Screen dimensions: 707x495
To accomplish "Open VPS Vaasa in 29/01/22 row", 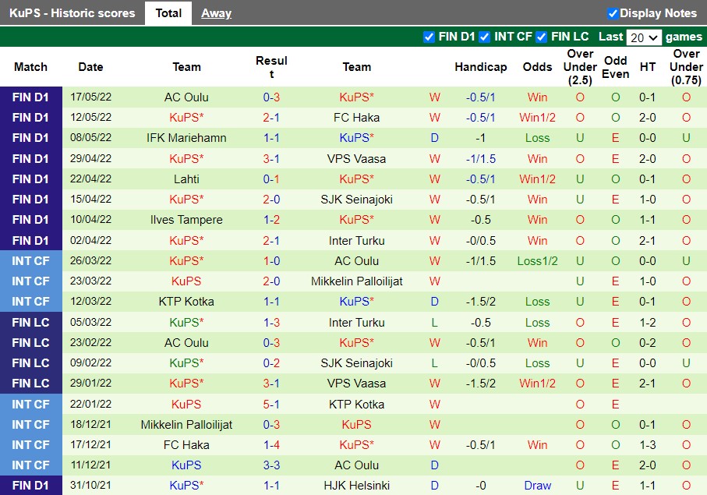I will (x=356, y=384).
